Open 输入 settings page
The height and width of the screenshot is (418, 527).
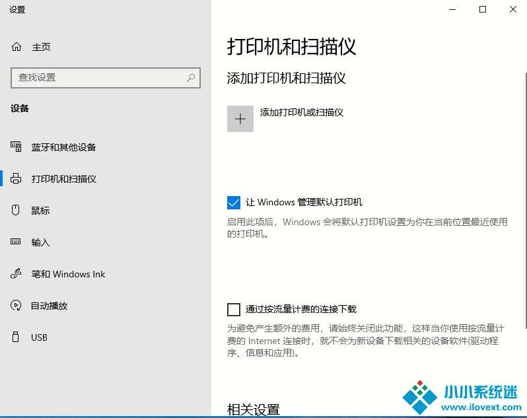pos(40,242)
